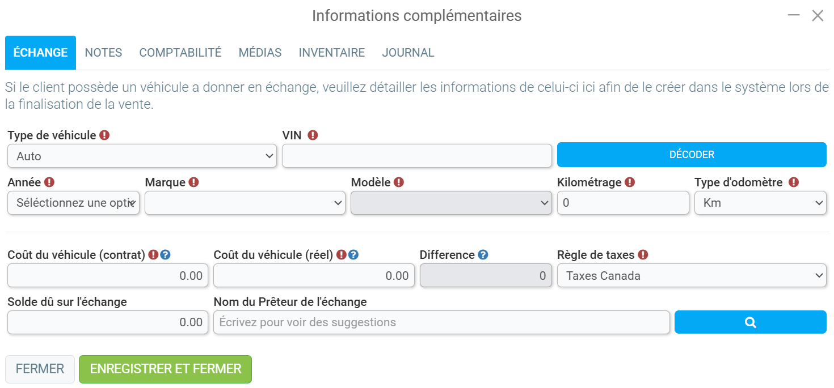
Task: Click the magnifier search button for lender
Action: pyautogui.click(x=750, y=322)
